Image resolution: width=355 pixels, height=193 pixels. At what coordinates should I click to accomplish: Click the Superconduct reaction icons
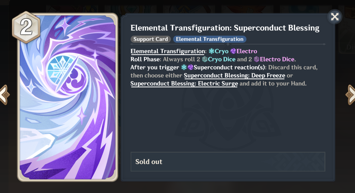point(187,67)
